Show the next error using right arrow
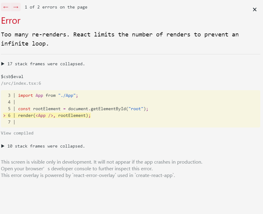Screen dimensions: 263x214 click(16, 7)
